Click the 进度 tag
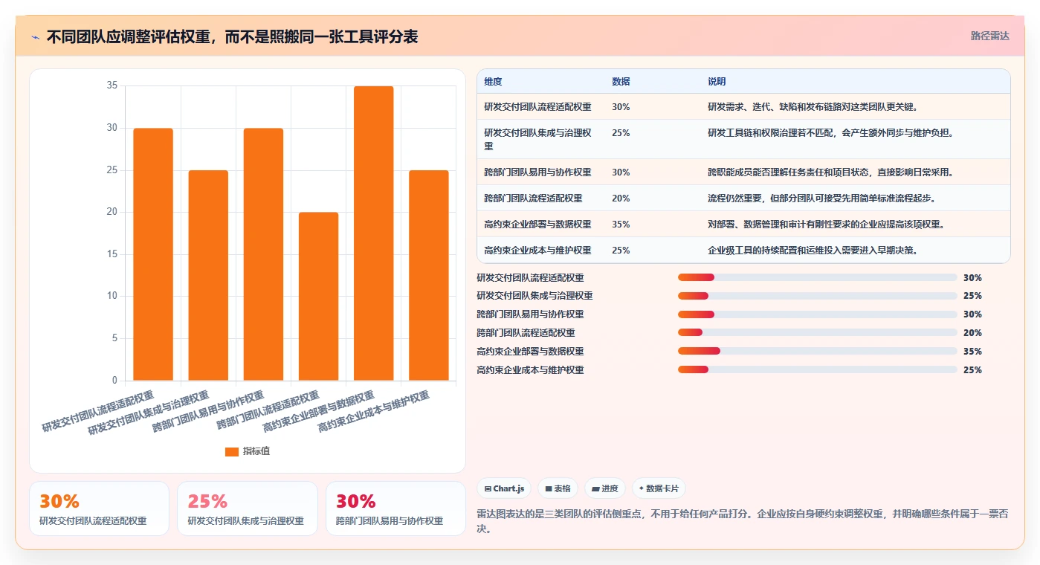This screenshot has width=1040, height=565. point(605,488)
